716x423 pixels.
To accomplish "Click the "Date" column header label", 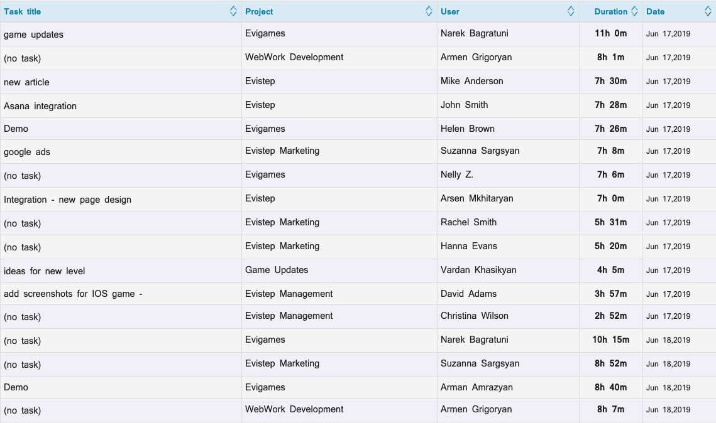I will 655,12.
